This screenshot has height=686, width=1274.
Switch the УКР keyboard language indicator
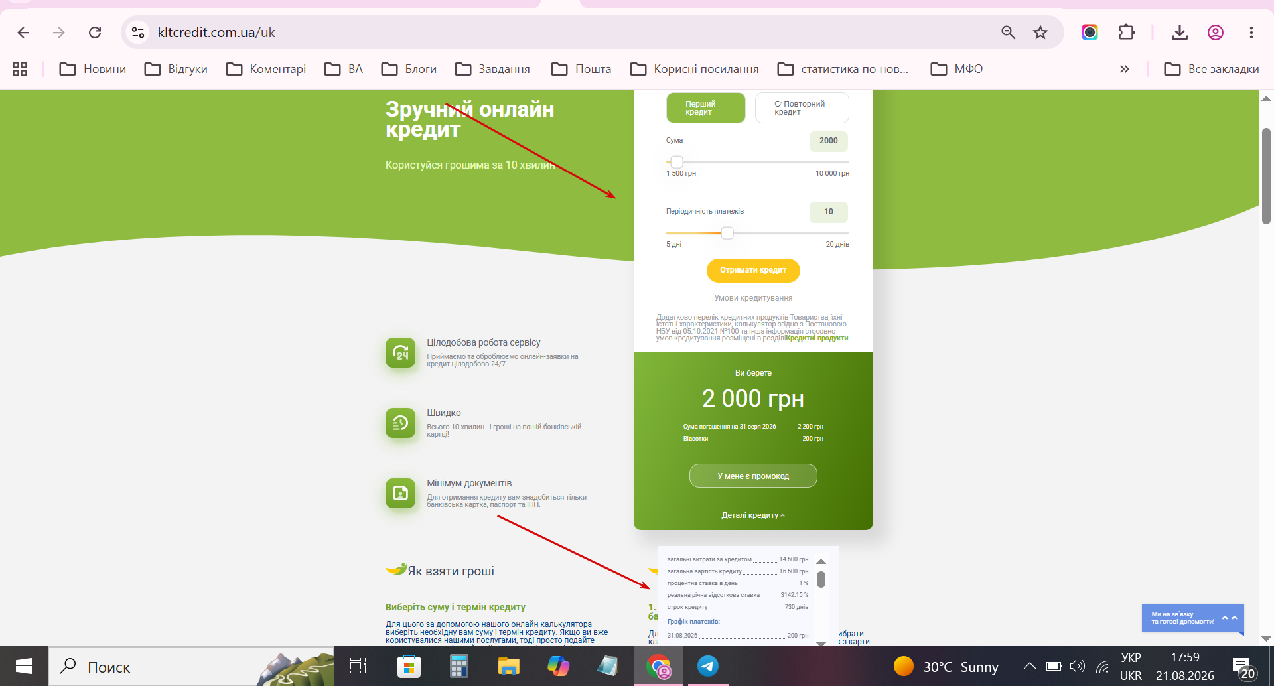point(1131,667)
